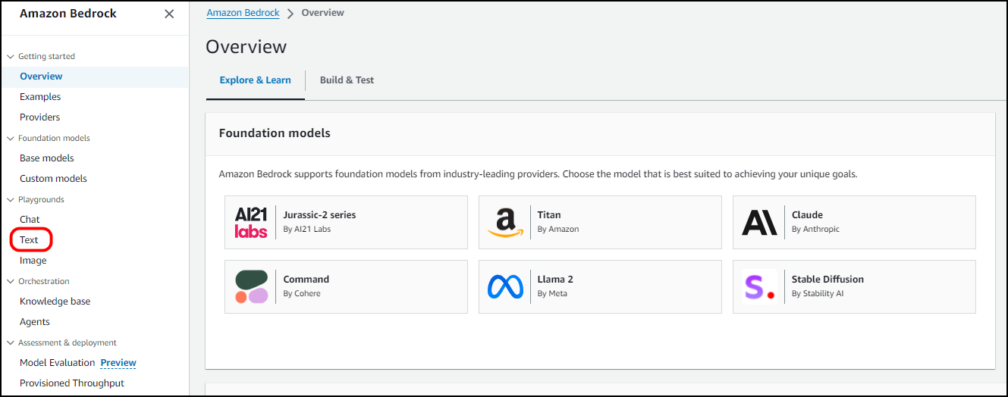Click the AI21 Labs logo icon
The height and width of the screenshot is (397, 1008).
(x=251, y=222)
